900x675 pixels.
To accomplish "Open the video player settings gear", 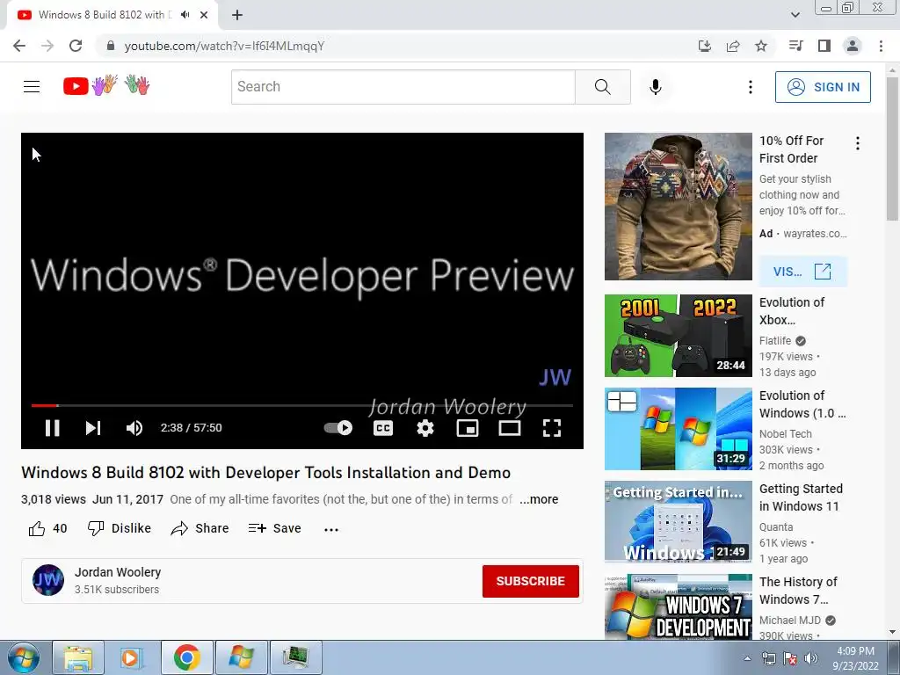I will (x=425, y=428).
